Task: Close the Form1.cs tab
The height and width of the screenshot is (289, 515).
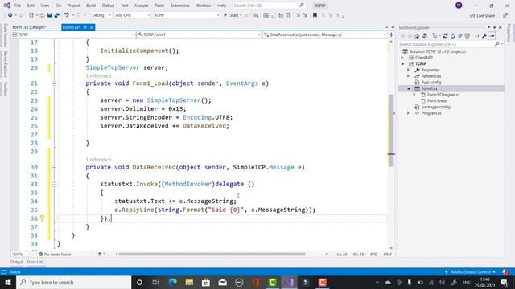Action: 92,27
